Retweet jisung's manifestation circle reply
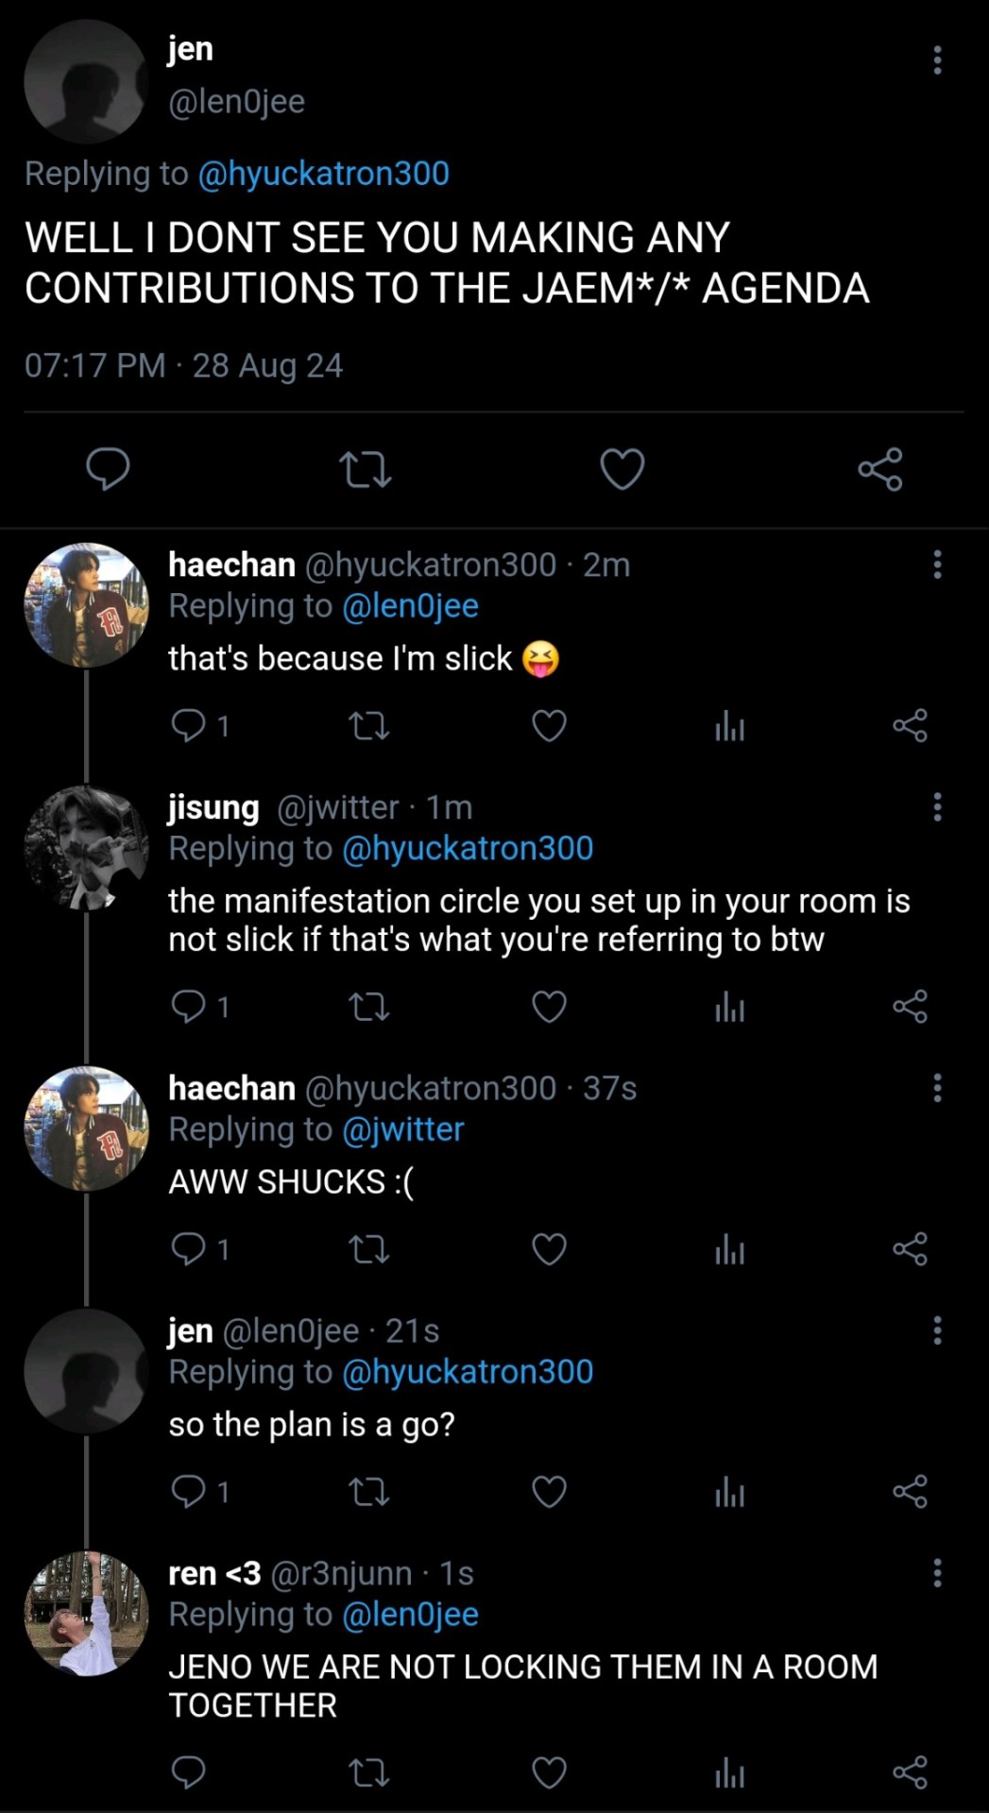The height and width of the screenshot is (1813, 989). point(368,1008)
